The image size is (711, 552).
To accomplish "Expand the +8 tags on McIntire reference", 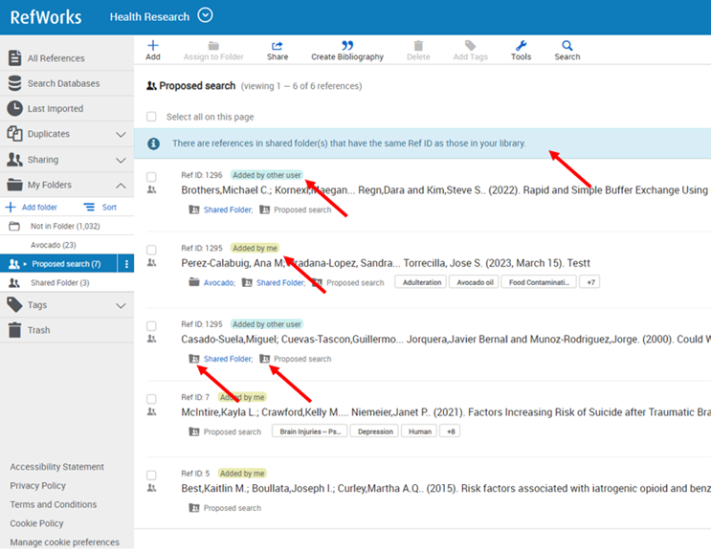I will 451,431.
